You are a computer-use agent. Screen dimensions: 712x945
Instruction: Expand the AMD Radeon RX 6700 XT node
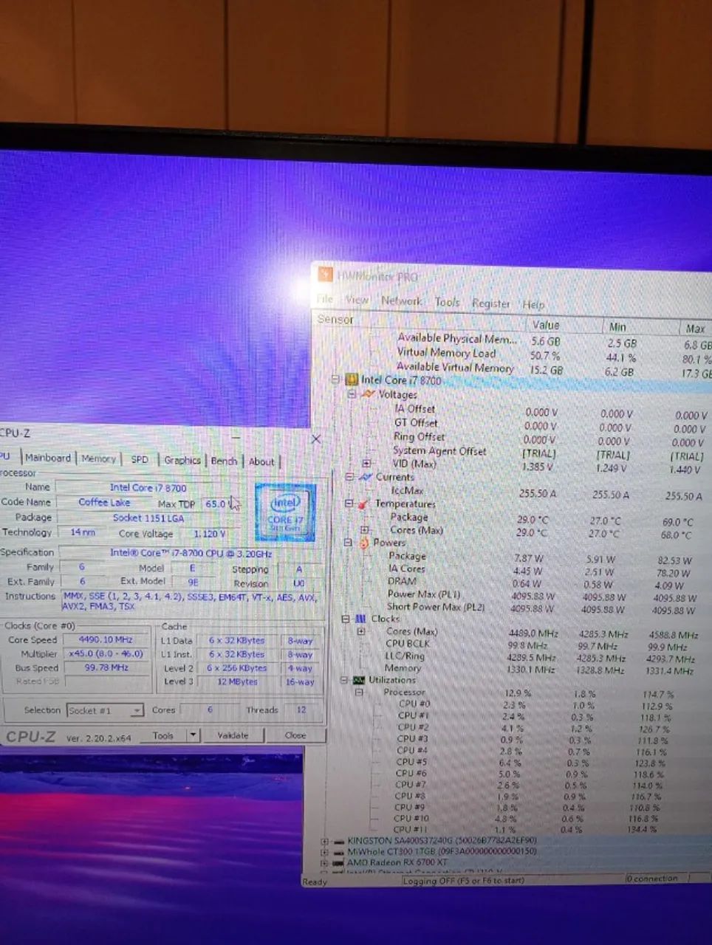[x=324, y=862]
